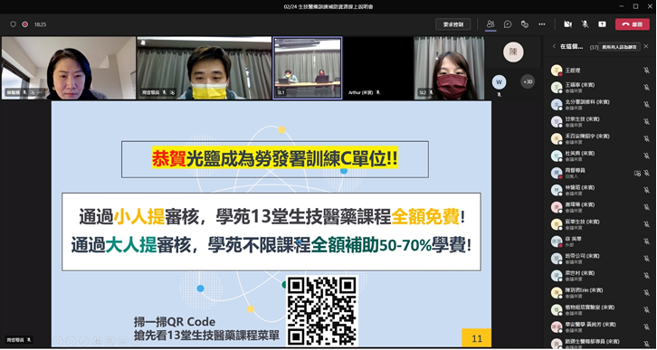Turn the camera on
The height and width of the screenshot is (350, 657).
click(x=567, y=24)
